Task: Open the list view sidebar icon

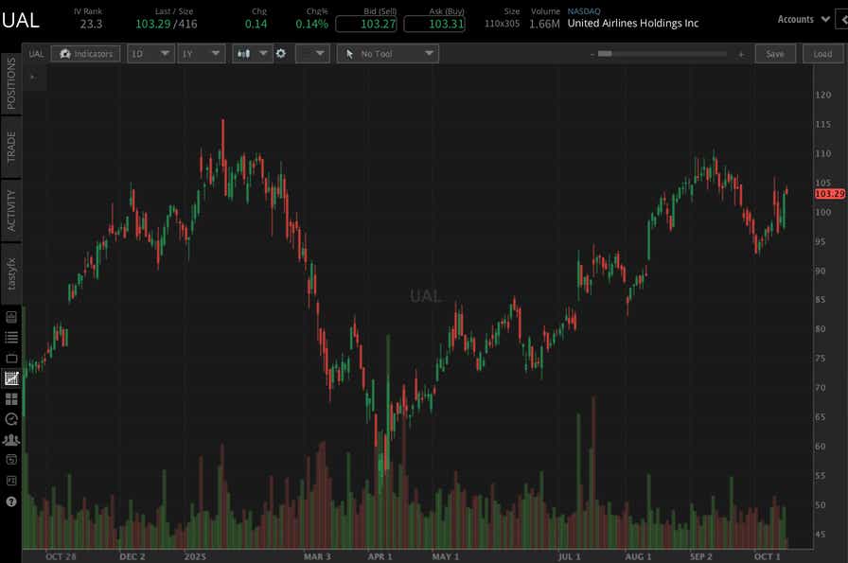Action: pyautogui.click(x=11, y=338)
